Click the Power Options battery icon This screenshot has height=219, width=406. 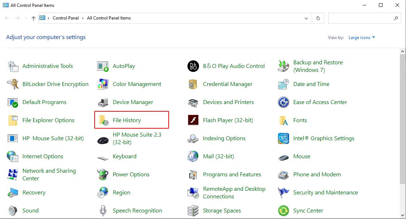(103, 175)
